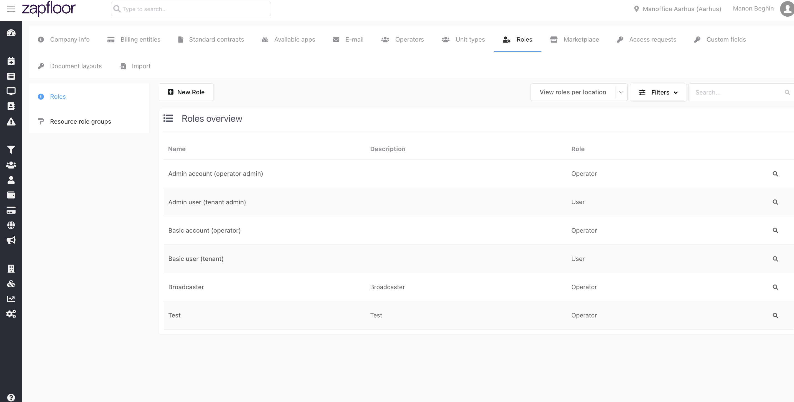The height and width of the screenshot is (402, 794).
Task: Open the hamburger menu icon
Action: tap(11, 9)
